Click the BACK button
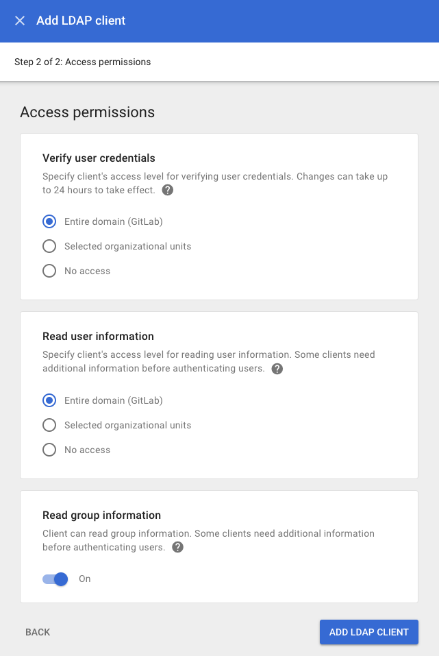The width and height of the screenshot is (439, 656). pyautogui.click(x=38, y=632)
